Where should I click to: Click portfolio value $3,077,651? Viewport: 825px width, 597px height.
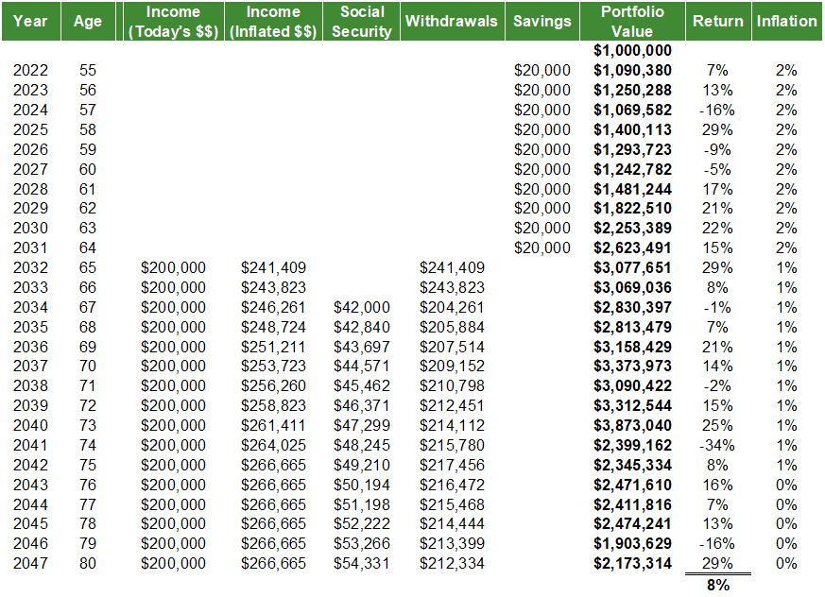point(632,267)
